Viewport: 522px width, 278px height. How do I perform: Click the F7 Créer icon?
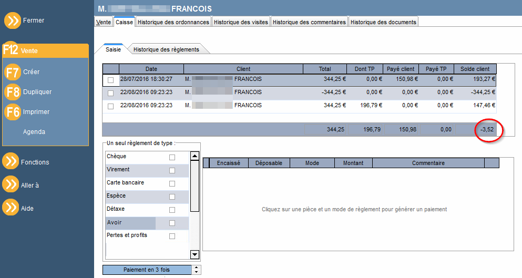[x=13, y=72]
